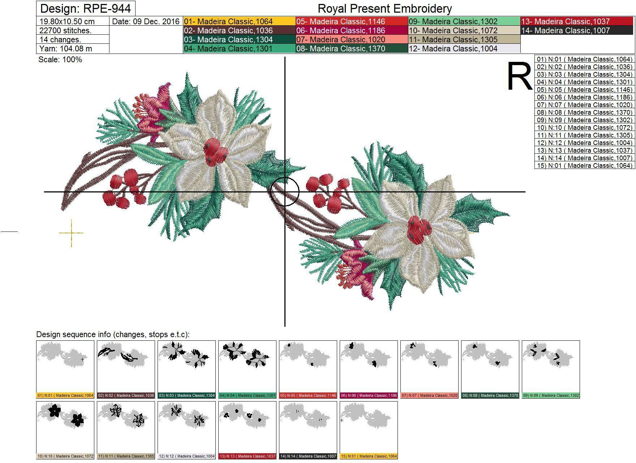Click the yellow start-point crosshair marker

coord(71,233)
